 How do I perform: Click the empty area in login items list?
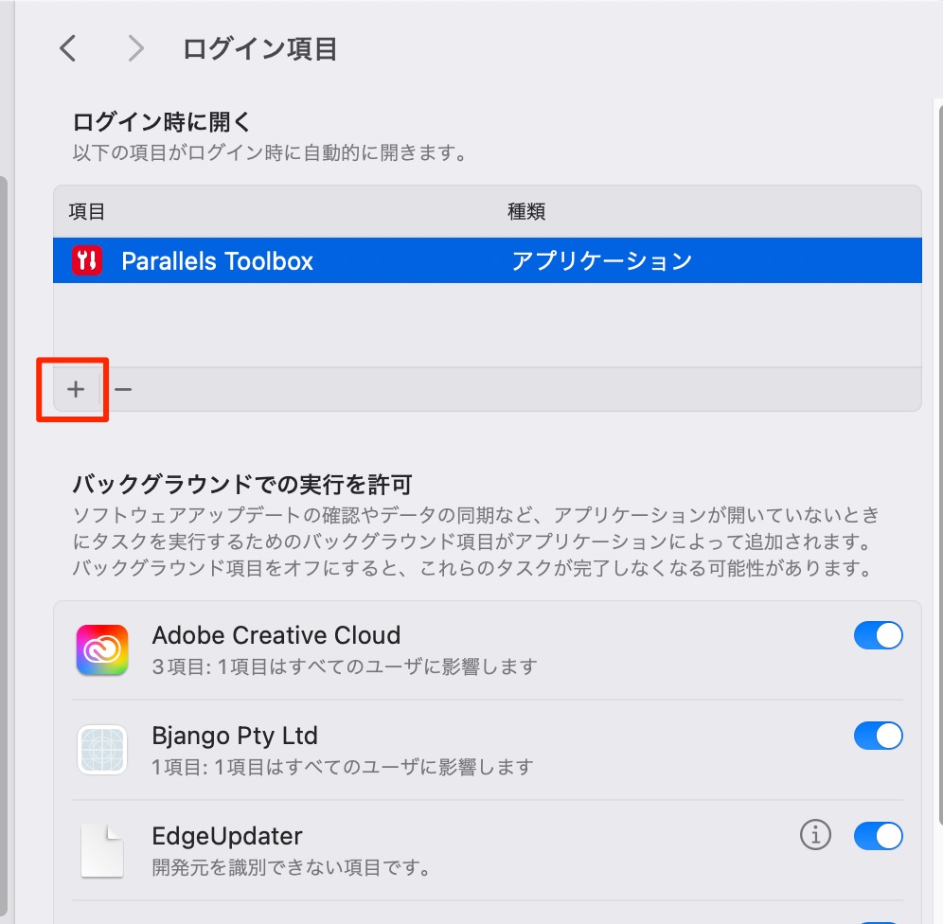click(488, 325)
